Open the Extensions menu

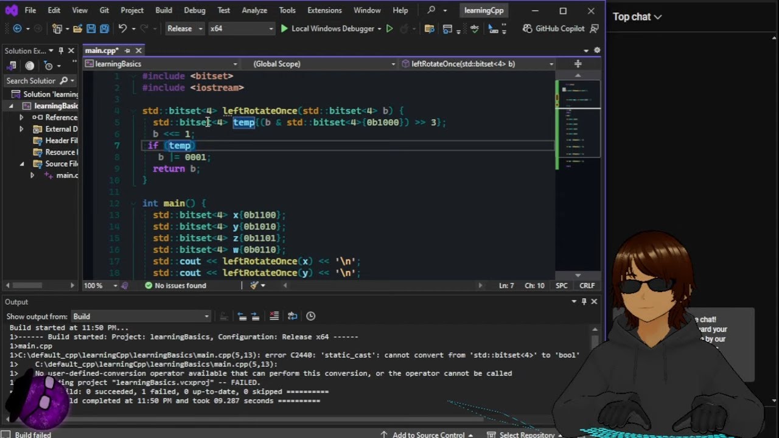click(324, 10)
